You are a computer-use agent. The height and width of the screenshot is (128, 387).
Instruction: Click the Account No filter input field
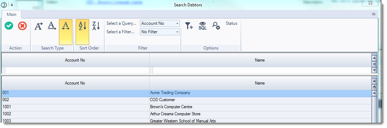[77, 70]
